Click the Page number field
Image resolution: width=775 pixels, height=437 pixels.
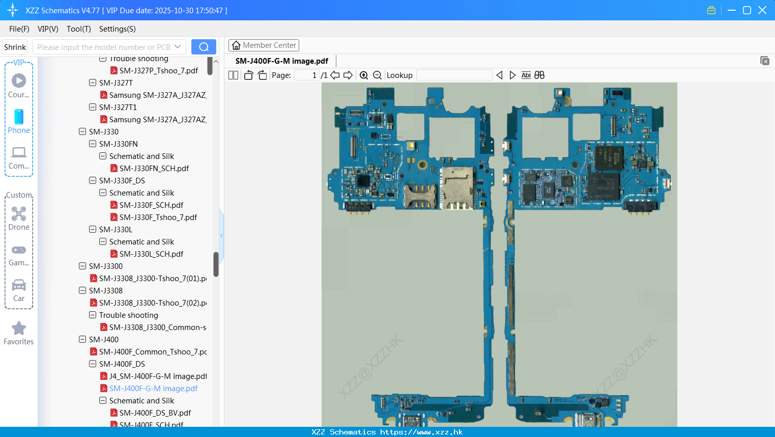point(306,75)
